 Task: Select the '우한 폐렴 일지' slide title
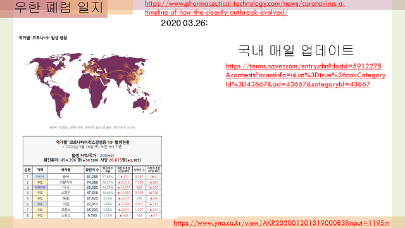59,7
